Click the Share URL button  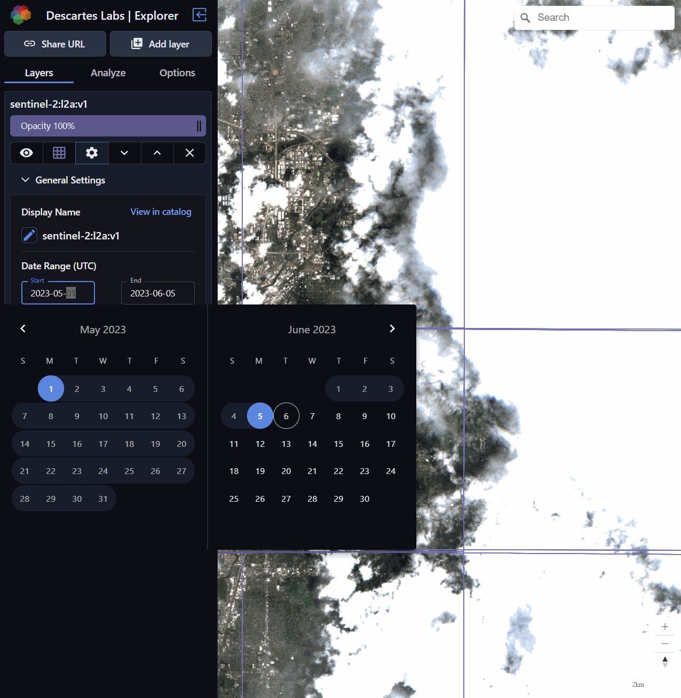55,44
